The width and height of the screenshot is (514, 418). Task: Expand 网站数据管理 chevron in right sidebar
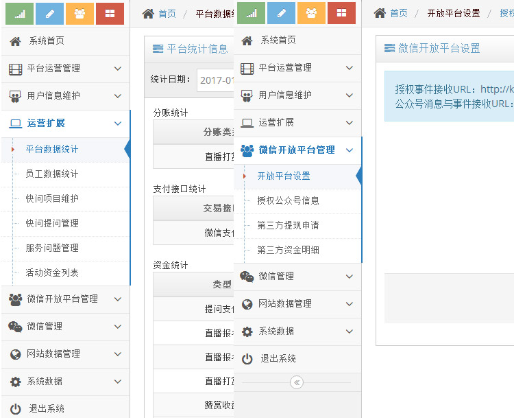pyautogui.click(x=350, y=304)
